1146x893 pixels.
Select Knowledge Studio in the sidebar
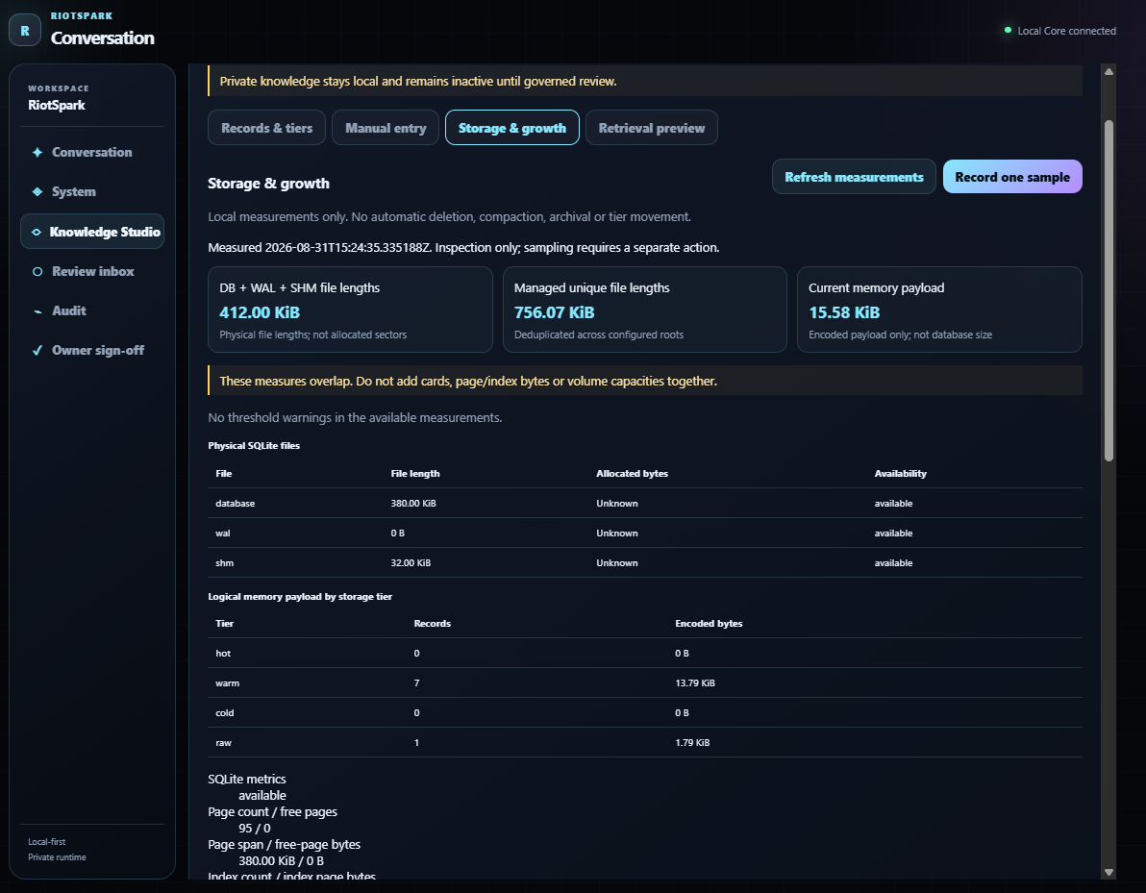pyautogui.click(x=92, y=232)
